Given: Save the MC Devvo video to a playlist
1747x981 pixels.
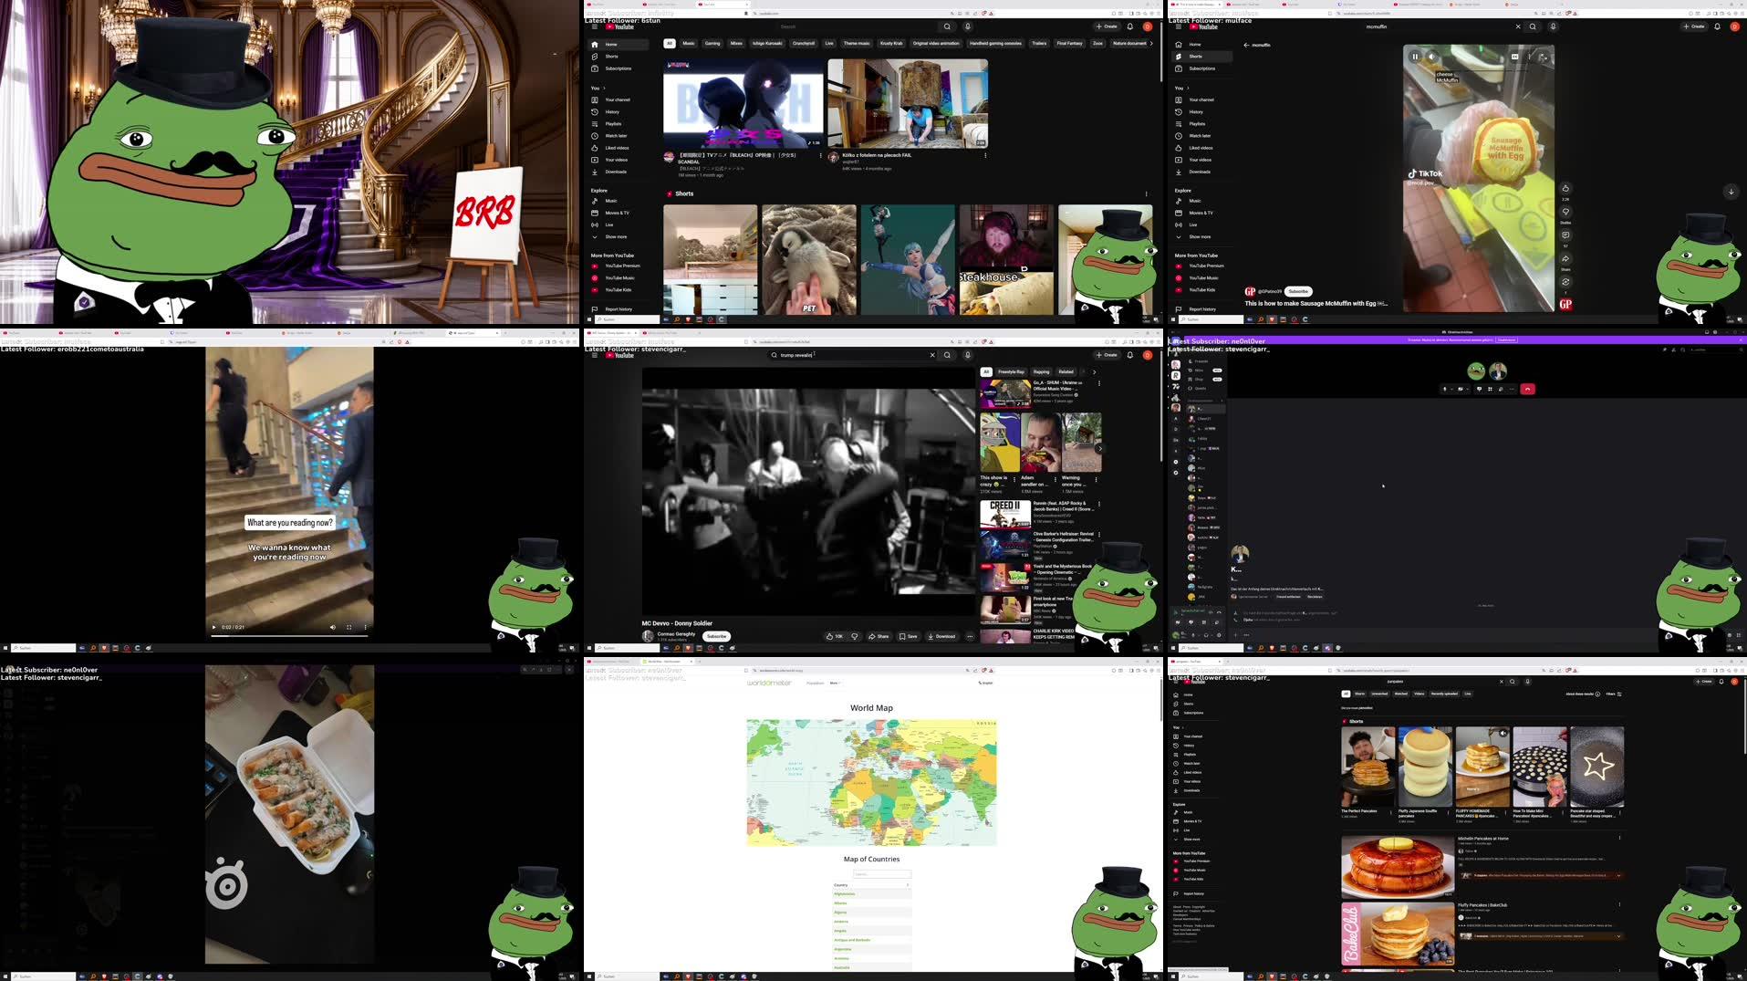Looking at the screenshot, I should tap(909, 636).
